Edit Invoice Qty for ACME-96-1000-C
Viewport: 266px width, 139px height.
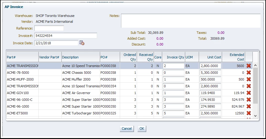click(x=173, y=100)
